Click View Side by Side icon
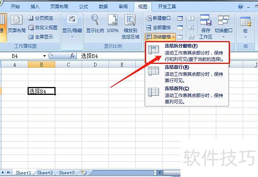258x177 pixels. point(191,18)
